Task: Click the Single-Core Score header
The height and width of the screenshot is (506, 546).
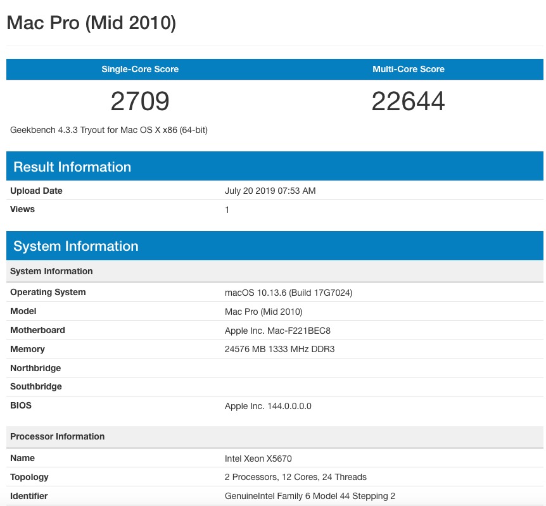Action: [140, 69]
